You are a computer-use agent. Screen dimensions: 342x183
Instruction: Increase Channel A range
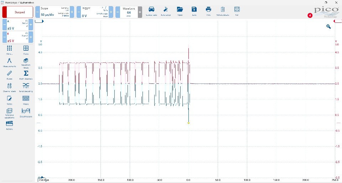[31, 25]
